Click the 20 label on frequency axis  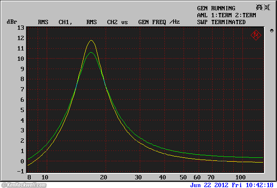[x=103, y=177]
